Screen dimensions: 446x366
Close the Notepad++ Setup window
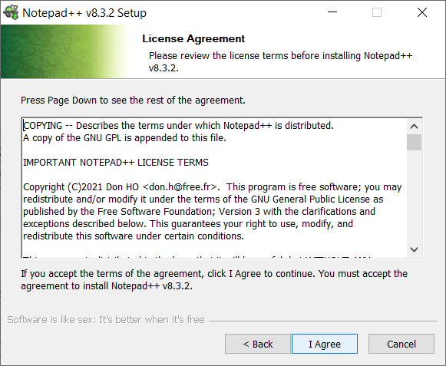pyautogui.click(x=422, y=12)
